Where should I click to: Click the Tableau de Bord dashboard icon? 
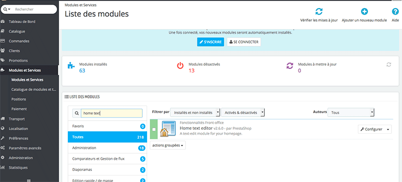[x=3, y=22]
